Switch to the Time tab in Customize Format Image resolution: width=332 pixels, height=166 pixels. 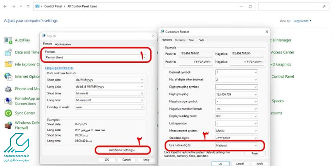tap(191, 40)
